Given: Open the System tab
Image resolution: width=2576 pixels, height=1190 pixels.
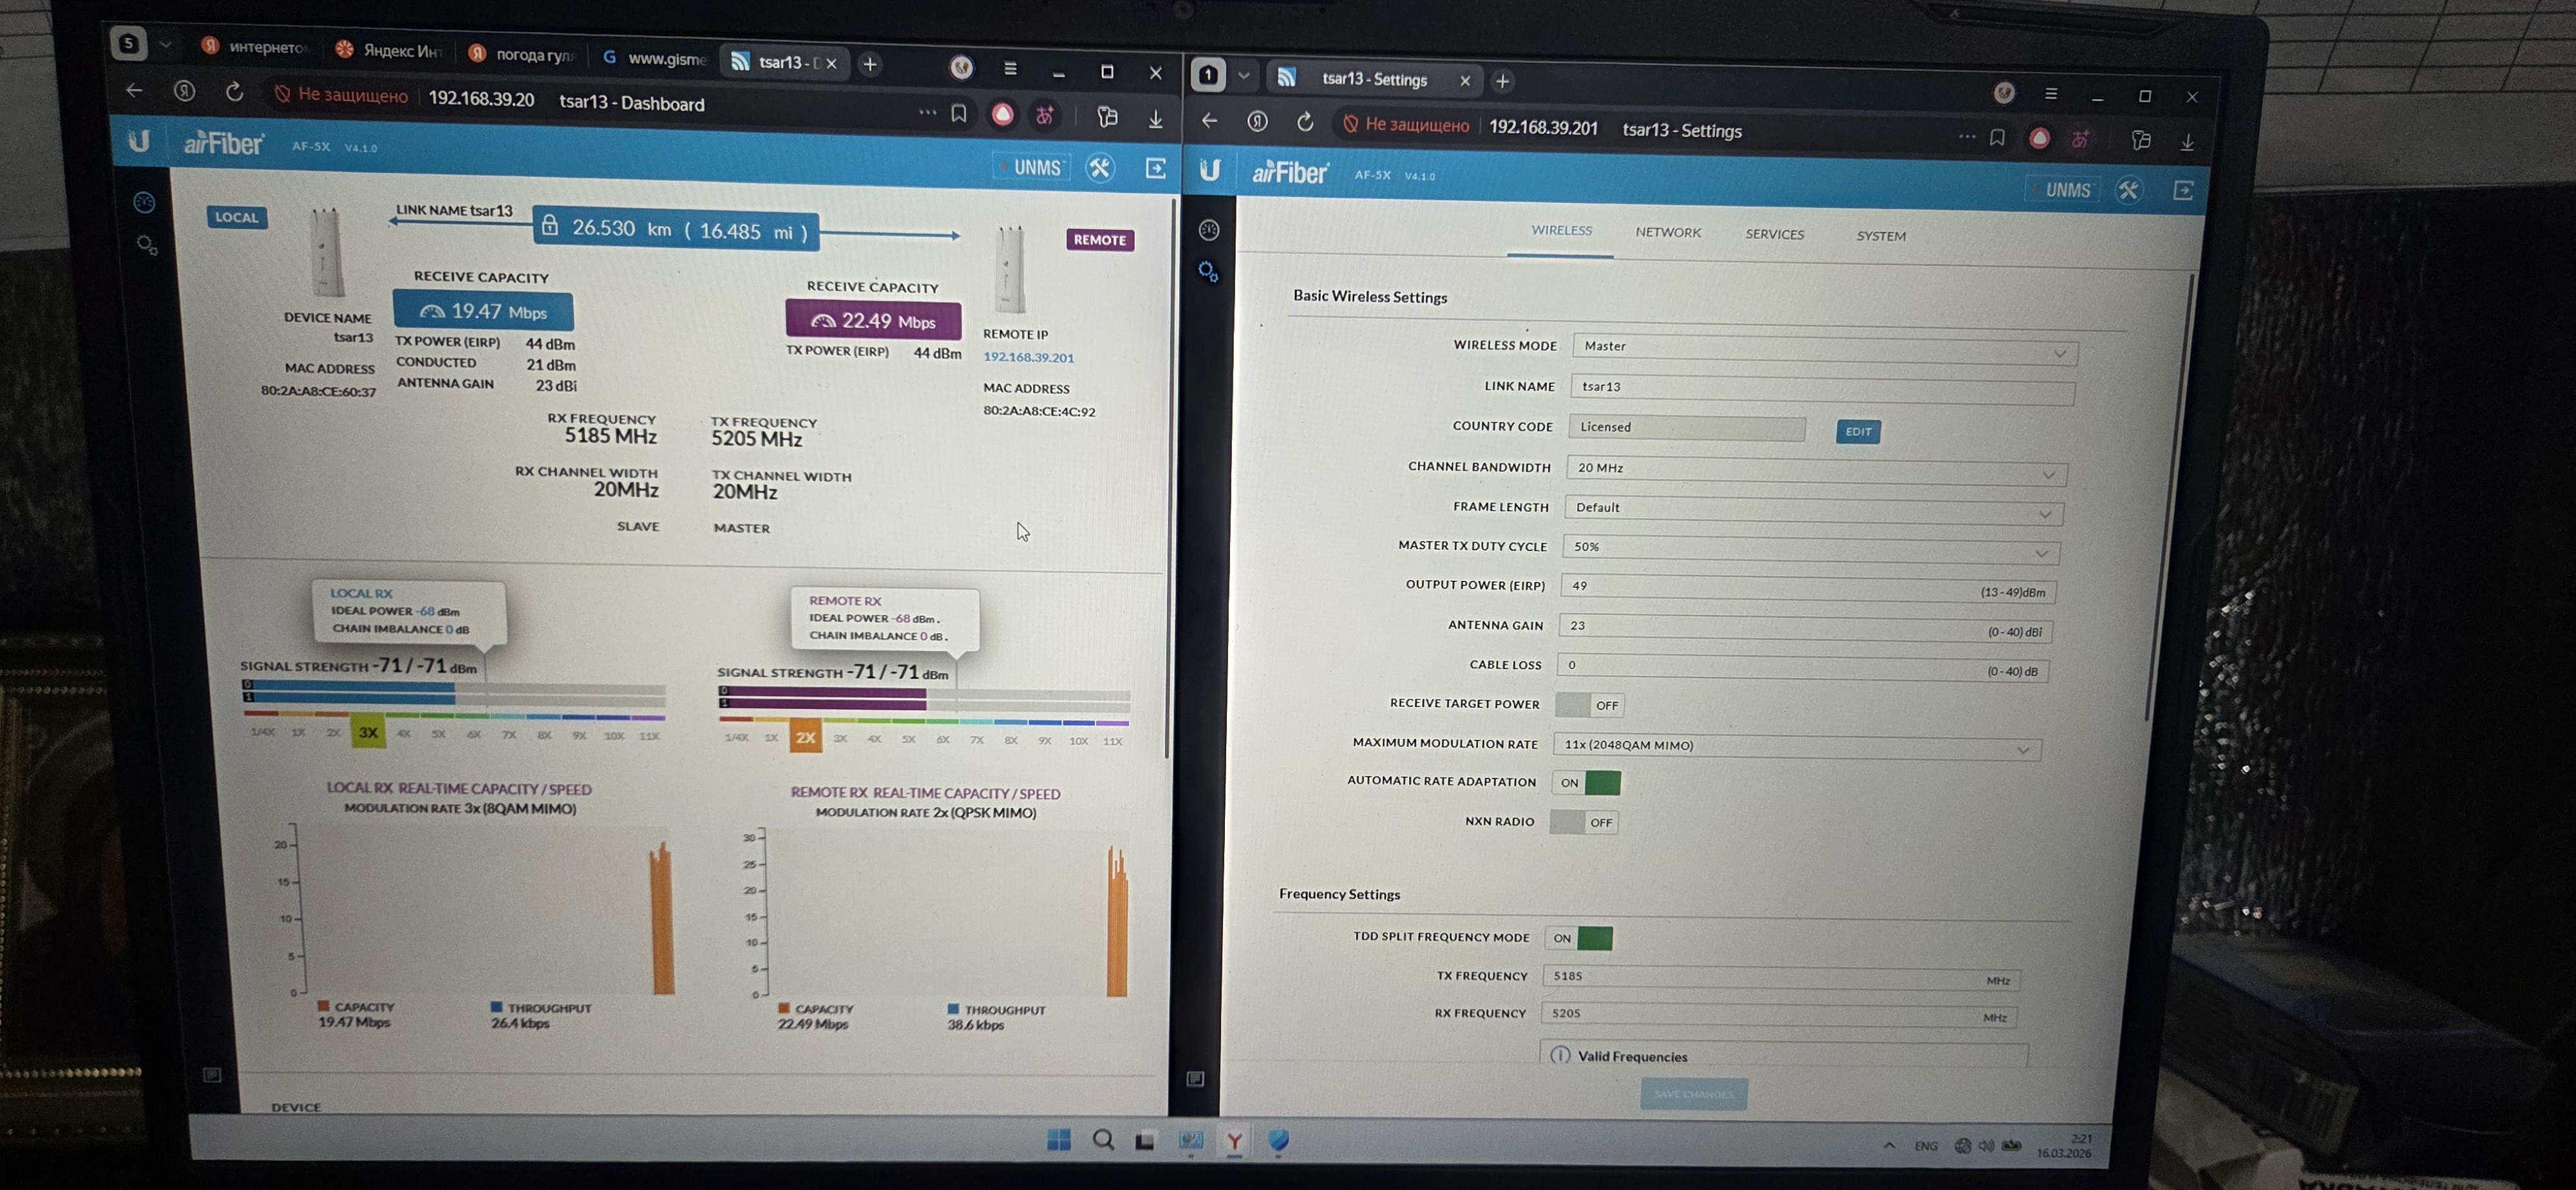Looking at the screenshot, I should (x=1880, y=236).
